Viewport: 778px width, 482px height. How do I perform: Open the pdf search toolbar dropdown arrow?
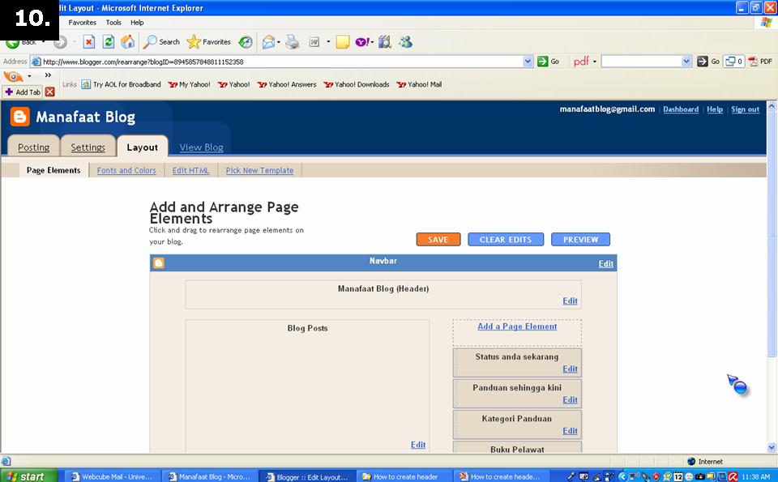click(x=594, y=62)
